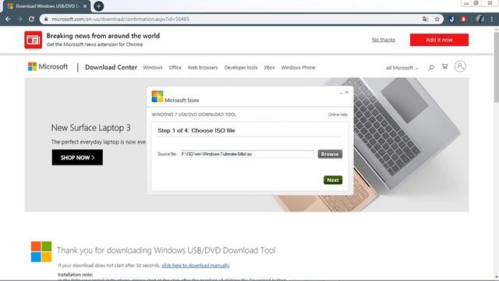The height and width of the screenshot is (281, 499).
Task: Open the Windows Phone menu item
Action: (298, 68)
